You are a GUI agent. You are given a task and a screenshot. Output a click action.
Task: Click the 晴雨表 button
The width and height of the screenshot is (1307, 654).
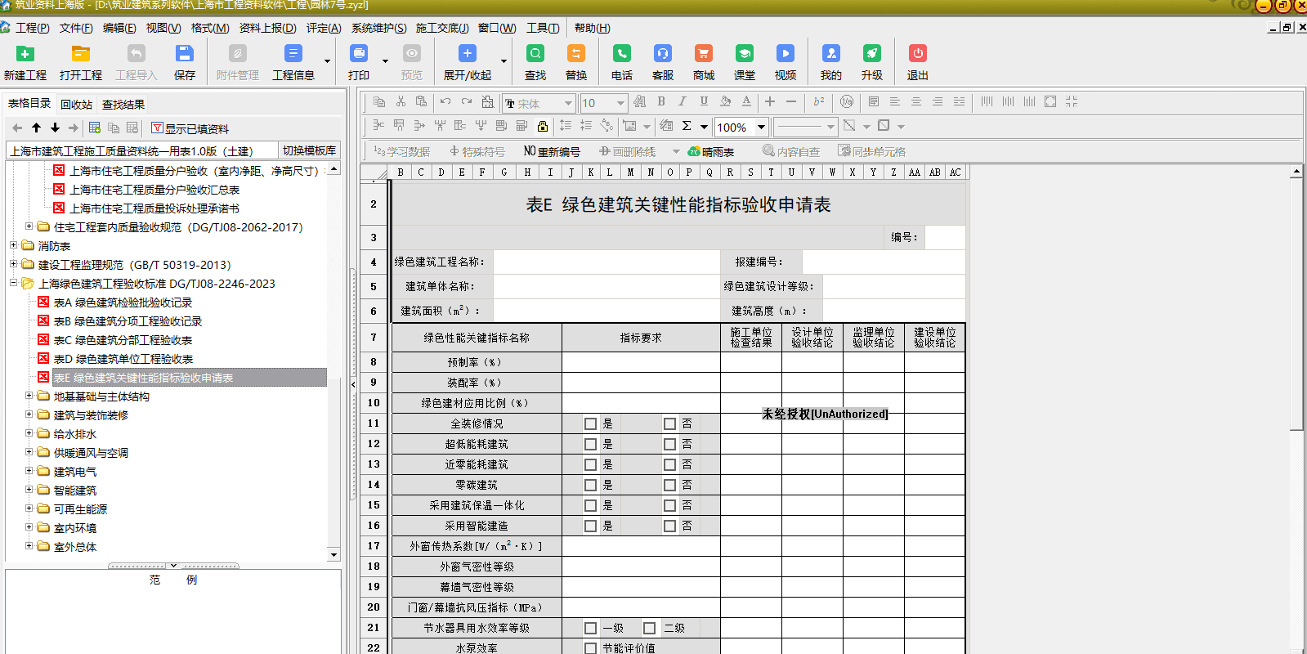pyautogui.click(x=711, y=152)
